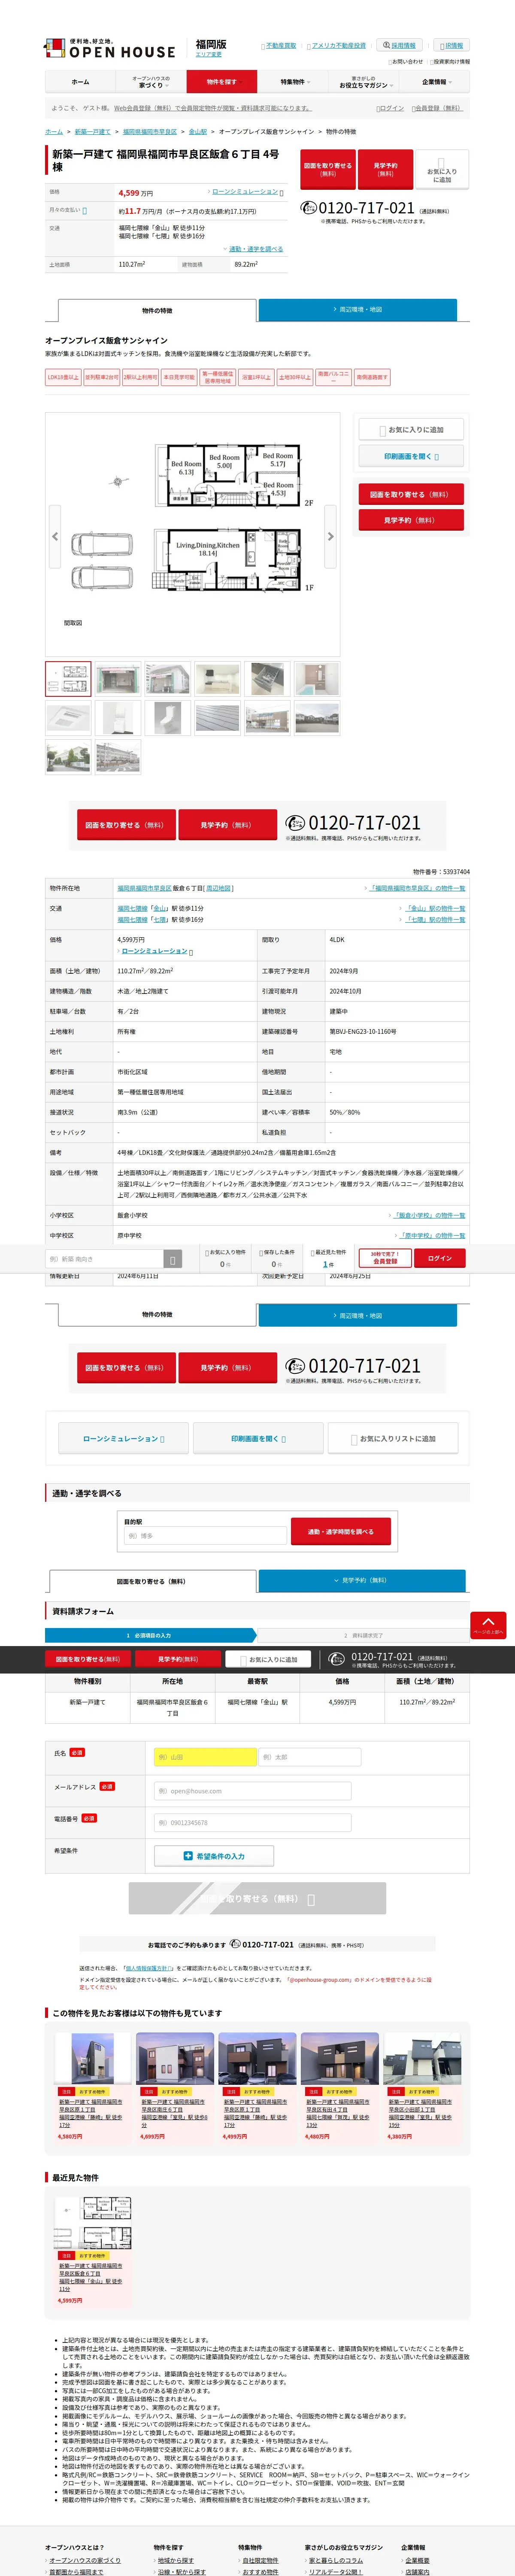Click 印刷画面を開く button beside floor plan
The height and width of the screenshot is (2576, 515).
coord(411,456)
